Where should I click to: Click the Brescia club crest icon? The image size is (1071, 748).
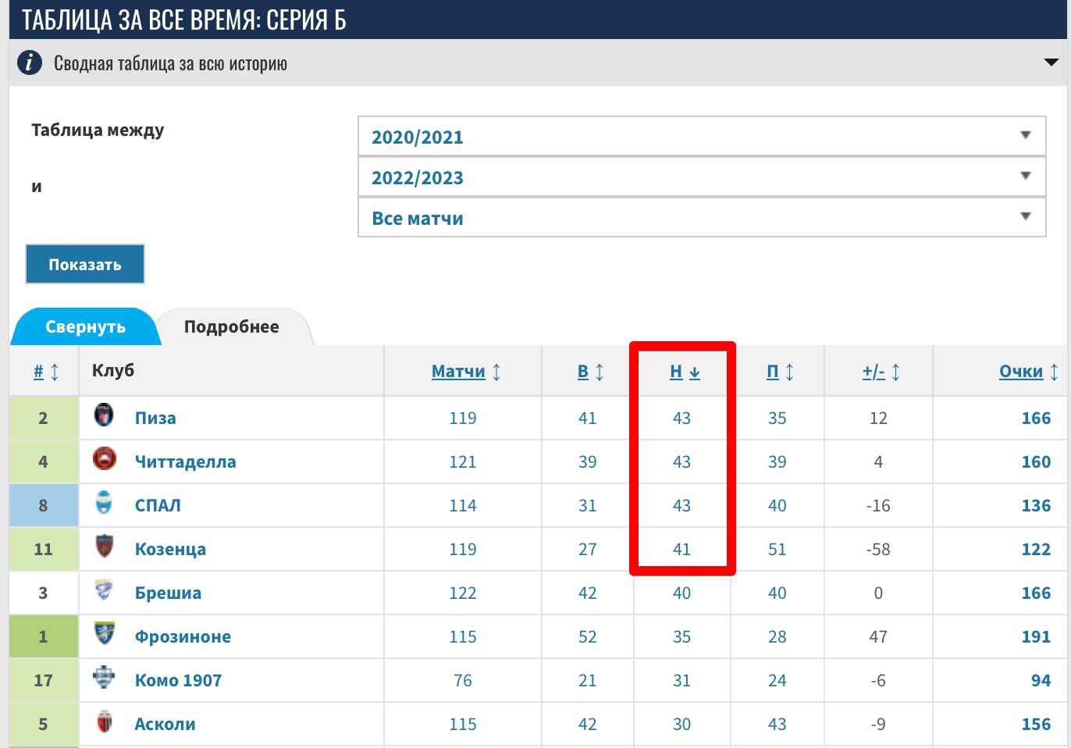(104, 589)
